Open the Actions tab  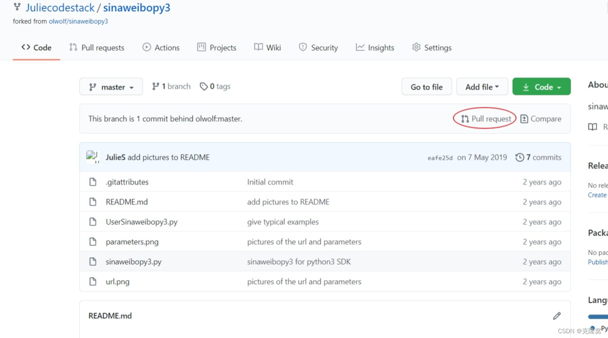pos(161,48)
